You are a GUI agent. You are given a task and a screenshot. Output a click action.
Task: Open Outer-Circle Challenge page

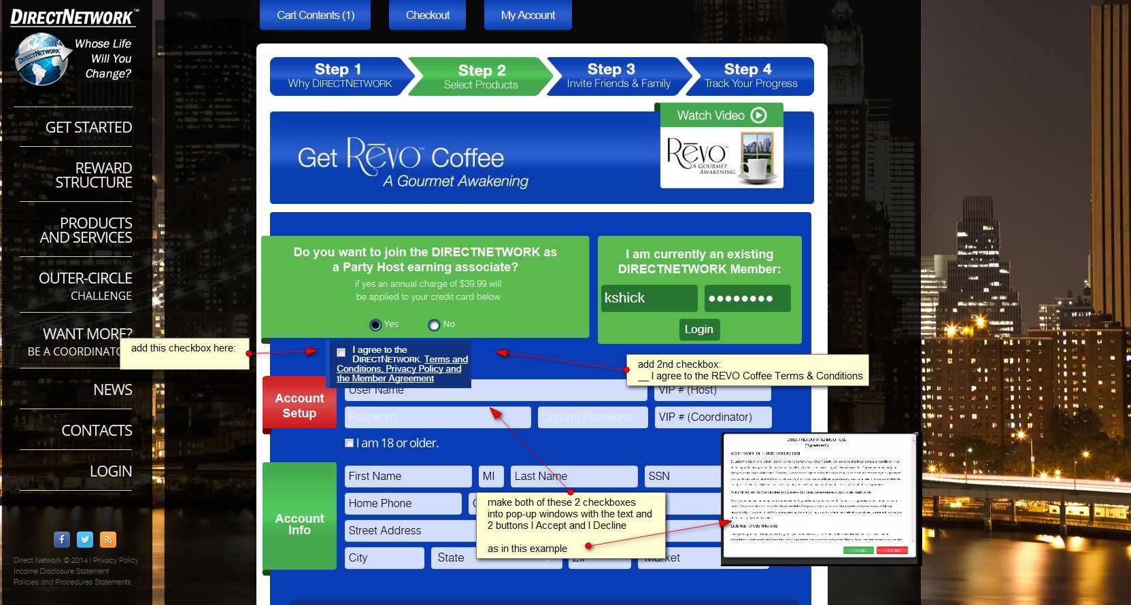(86, 286)
